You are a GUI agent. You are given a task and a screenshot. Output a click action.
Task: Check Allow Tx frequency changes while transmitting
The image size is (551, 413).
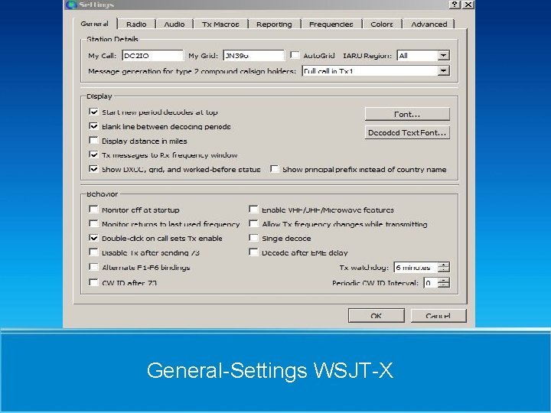(253, 223)
